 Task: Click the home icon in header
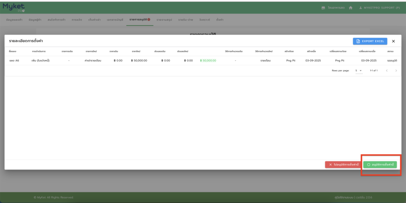pyautogui.click(x=350, y=8)
